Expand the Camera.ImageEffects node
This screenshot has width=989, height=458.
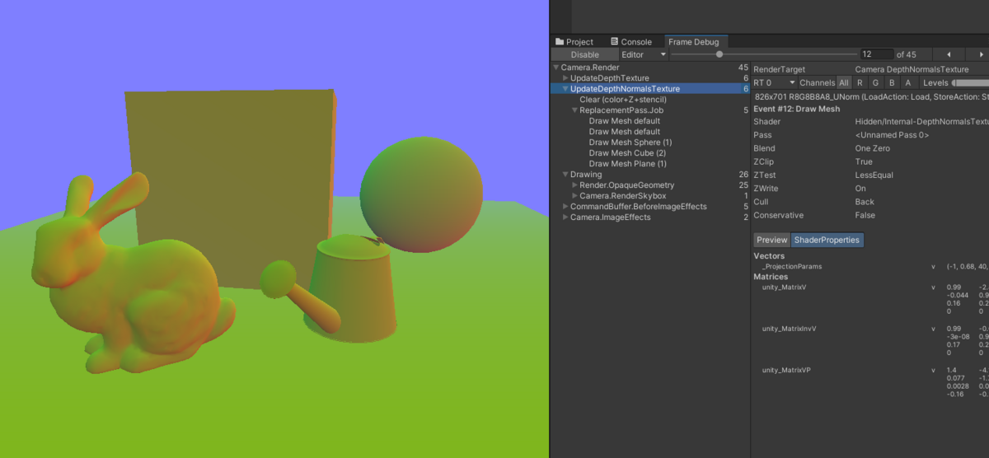(565, 217)
